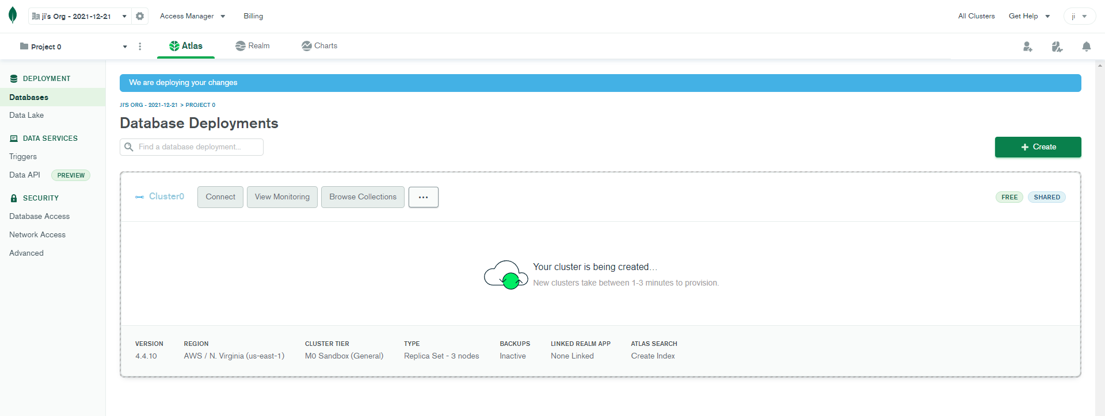This screenshot has width=1105, height=416.
Task: Click the cloud provisioning status icon
Action: (506, 275)
